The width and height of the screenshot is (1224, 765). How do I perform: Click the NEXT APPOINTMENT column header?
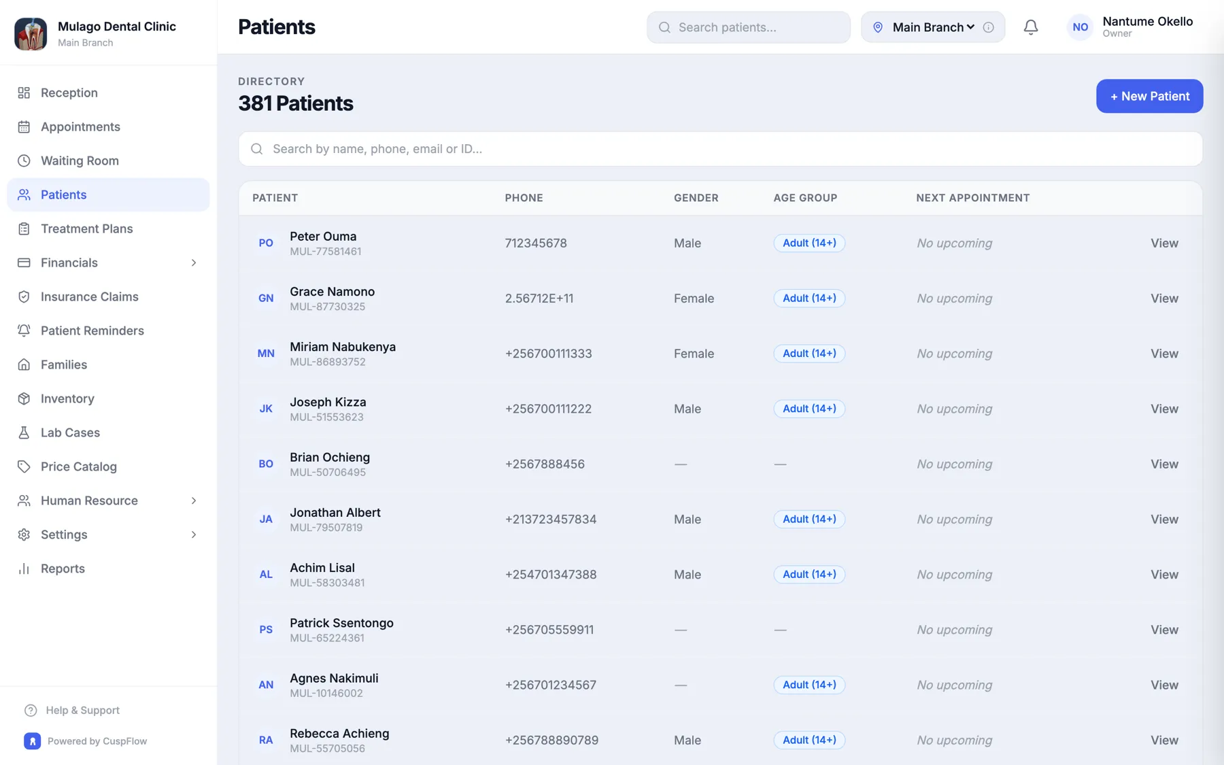973,198
